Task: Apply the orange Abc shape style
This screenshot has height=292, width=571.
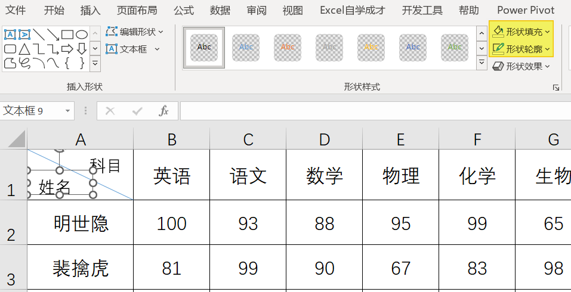Action: (288, 47)
